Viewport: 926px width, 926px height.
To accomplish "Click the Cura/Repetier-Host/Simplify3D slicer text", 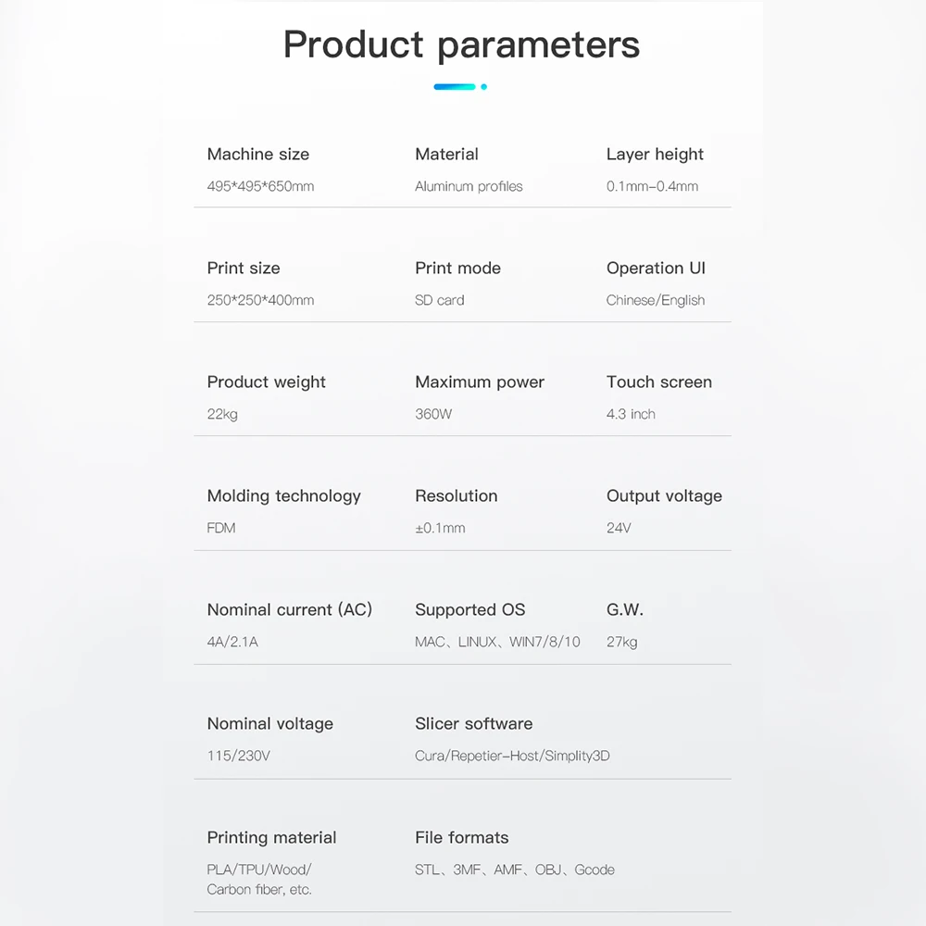I will coord(512,756).
